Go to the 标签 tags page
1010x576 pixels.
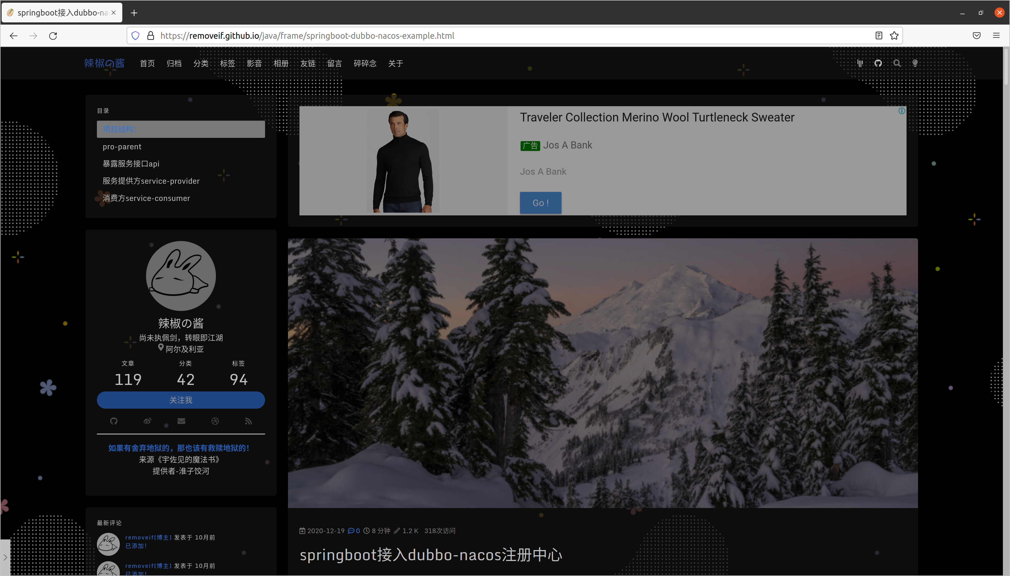(x=227, y=63)
